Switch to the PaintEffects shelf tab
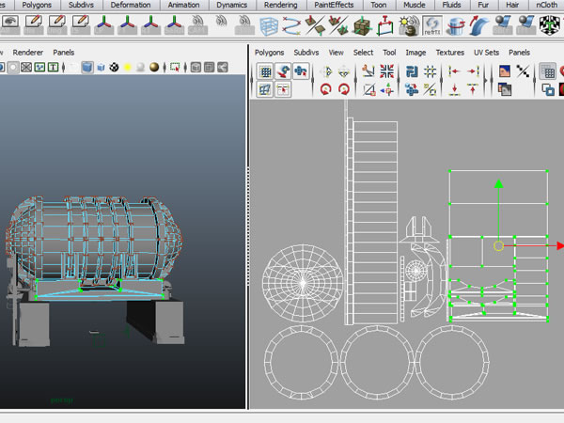The height and width of the screenshot is (423, 564). pyautogui.click(x=334, y=5)
